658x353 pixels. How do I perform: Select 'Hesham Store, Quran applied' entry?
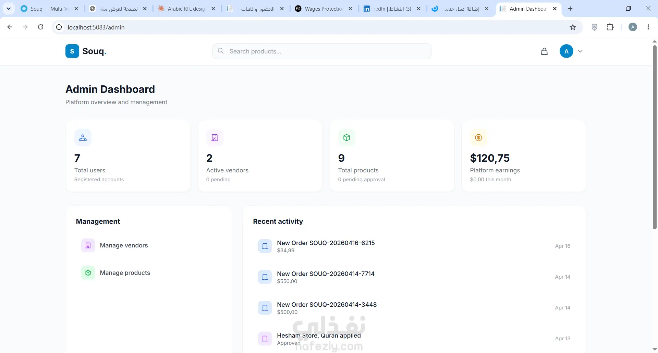319,335
